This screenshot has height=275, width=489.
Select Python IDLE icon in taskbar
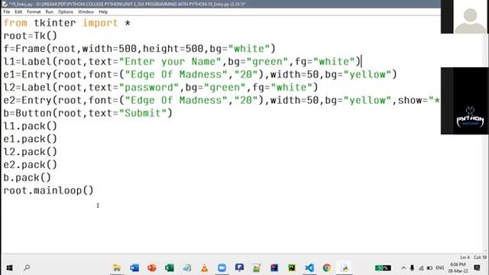click(345, 268)
